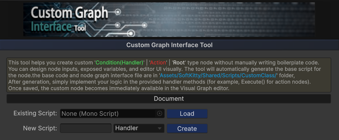Click the blue Assets/SoftKitty folder path

click(218, 75)
